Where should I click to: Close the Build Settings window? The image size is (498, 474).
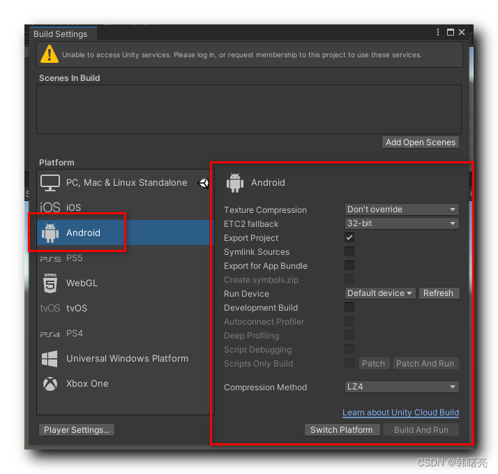[x=462, y=32]
